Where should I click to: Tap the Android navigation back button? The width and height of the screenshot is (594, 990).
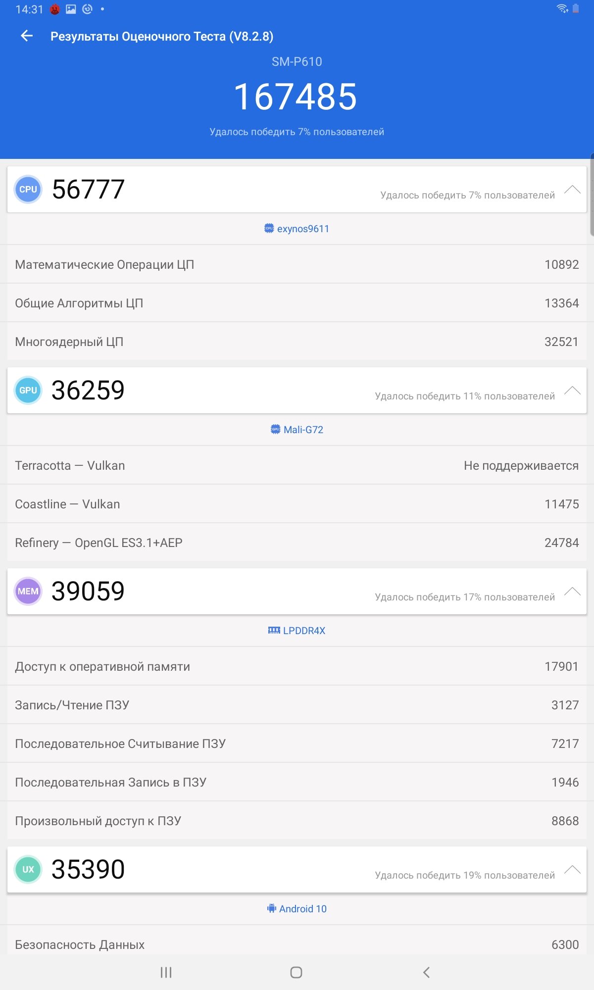pyautogui.click(x=427, y=973)
